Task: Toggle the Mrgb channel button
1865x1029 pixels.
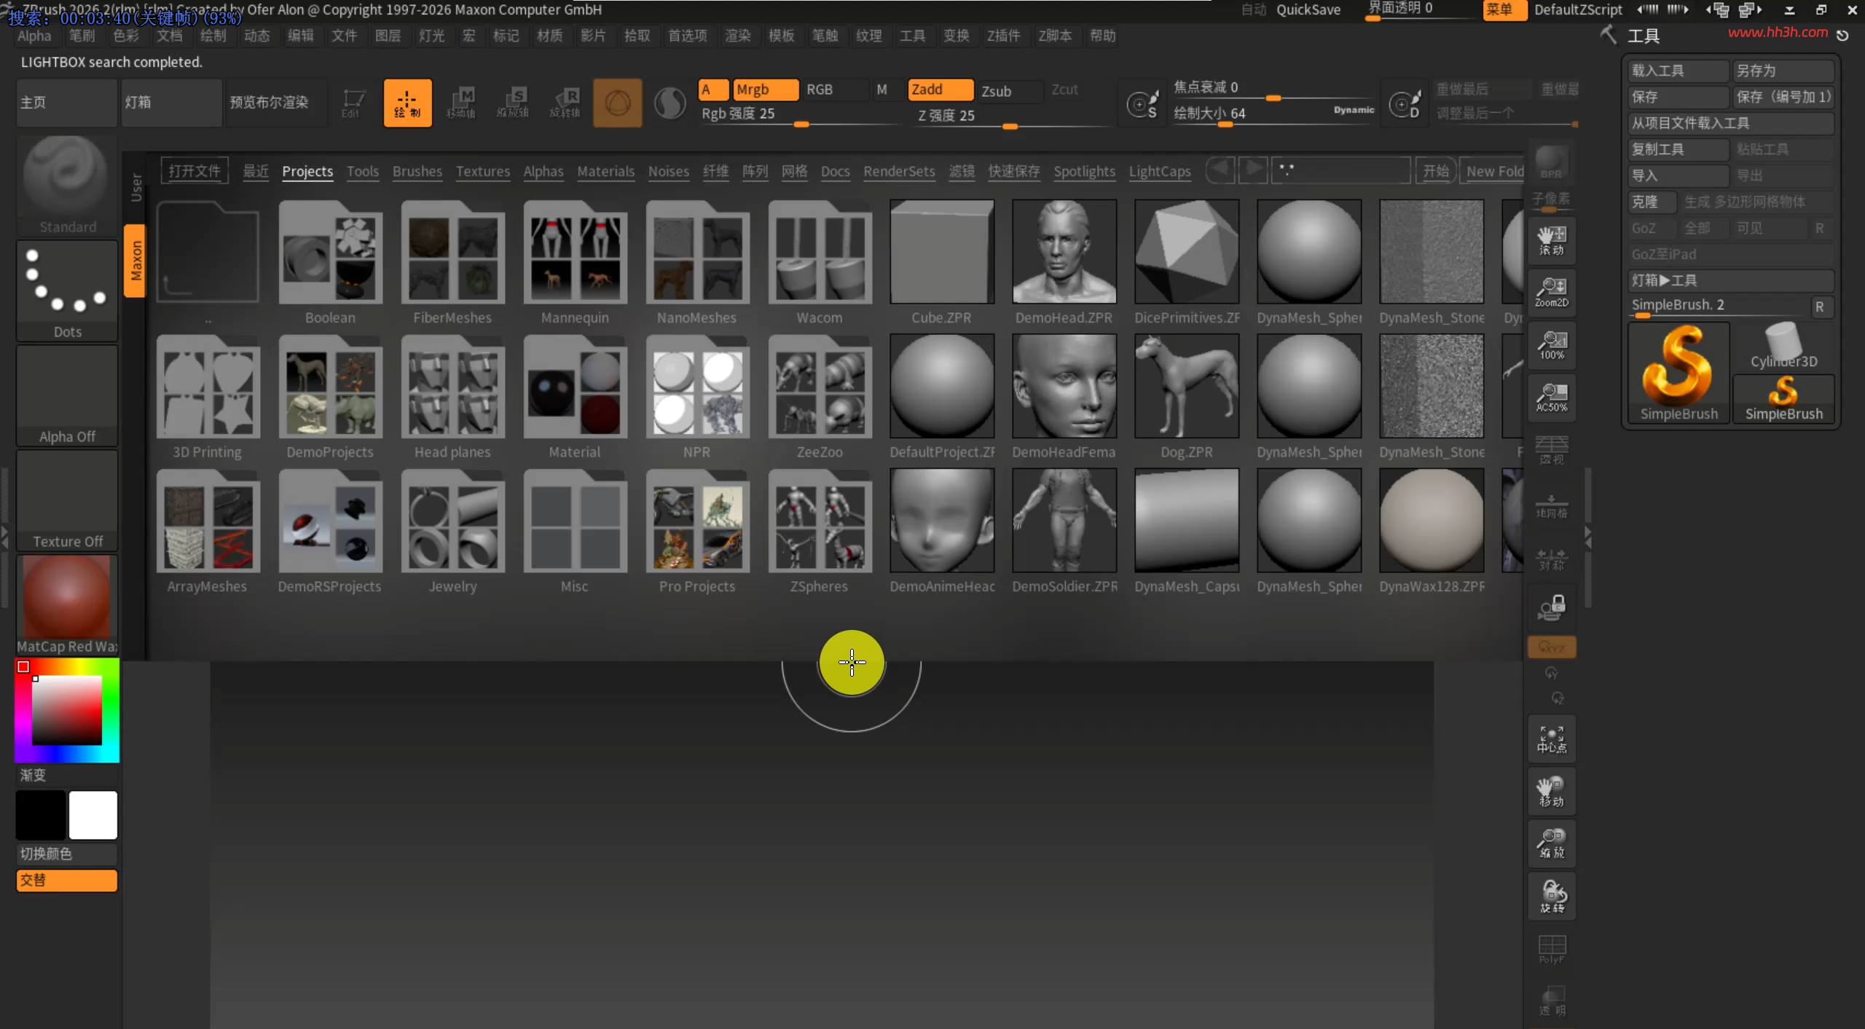Action: [765, 90]
